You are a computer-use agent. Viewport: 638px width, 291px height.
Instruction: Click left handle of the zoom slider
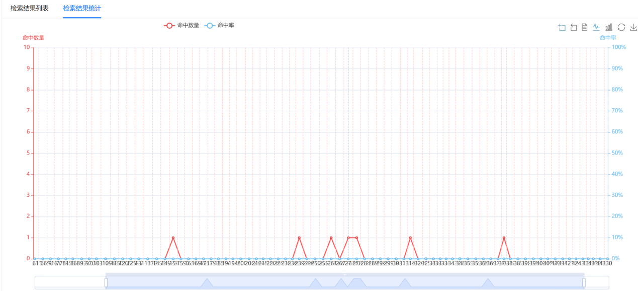(x=106, y=283)
